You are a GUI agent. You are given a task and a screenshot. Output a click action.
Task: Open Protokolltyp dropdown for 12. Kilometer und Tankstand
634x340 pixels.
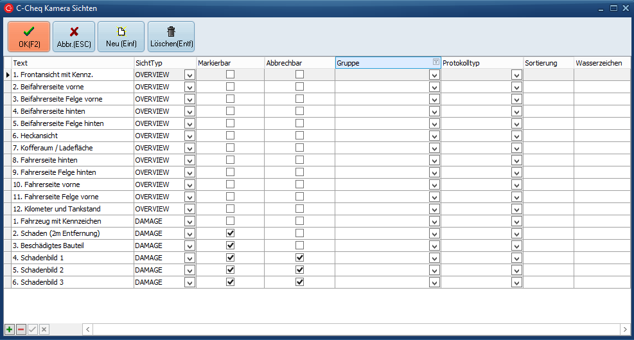click(x=516, y=210)
